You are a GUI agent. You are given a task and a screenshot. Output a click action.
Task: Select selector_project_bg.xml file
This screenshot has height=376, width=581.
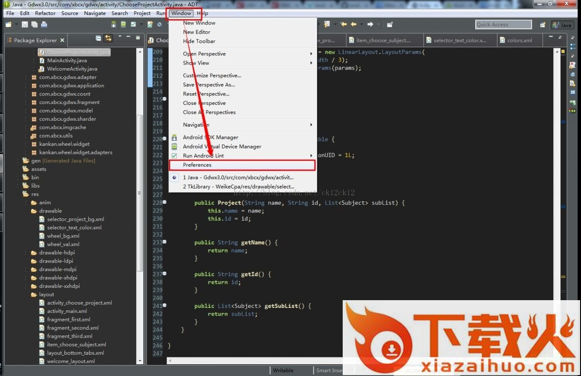[x=75, y=219]
